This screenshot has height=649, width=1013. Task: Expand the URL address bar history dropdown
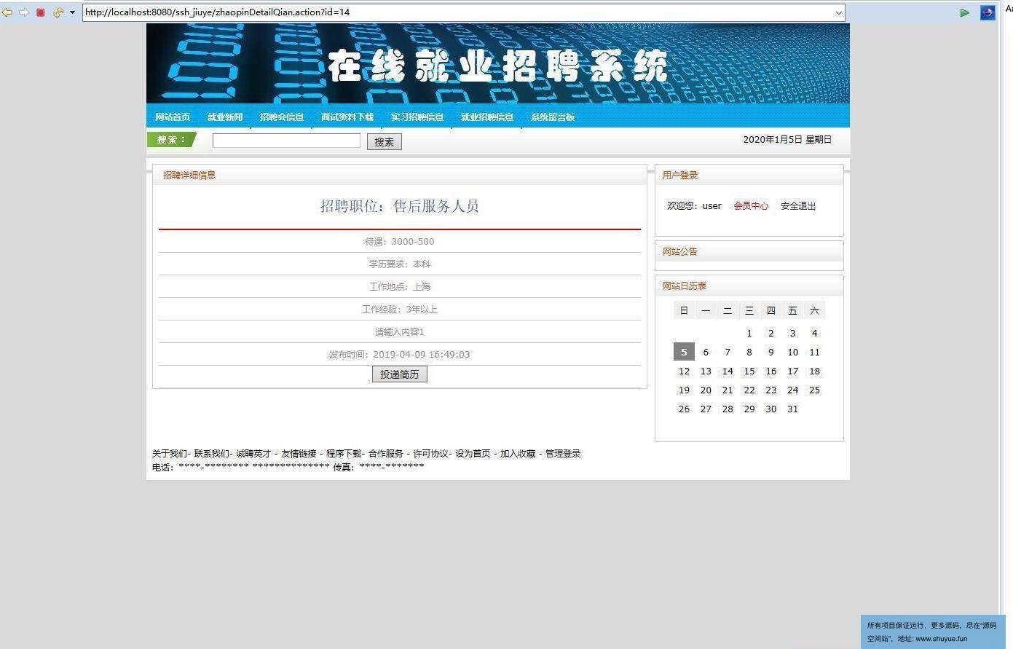(838, 12)
